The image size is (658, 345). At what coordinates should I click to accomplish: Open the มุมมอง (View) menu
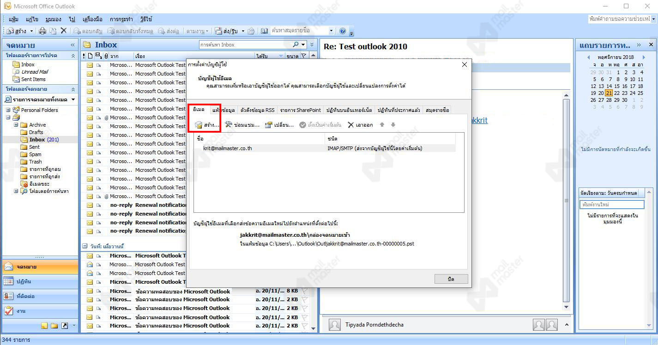(54, 19)
